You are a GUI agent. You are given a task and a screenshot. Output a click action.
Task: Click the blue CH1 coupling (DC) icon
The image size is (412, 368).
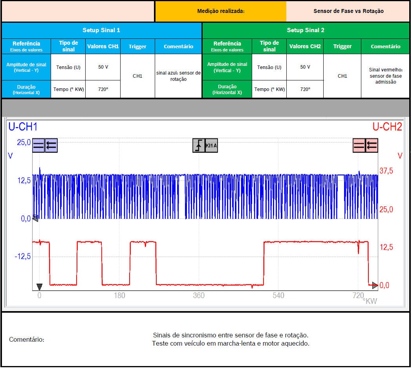tap(38, 146)
